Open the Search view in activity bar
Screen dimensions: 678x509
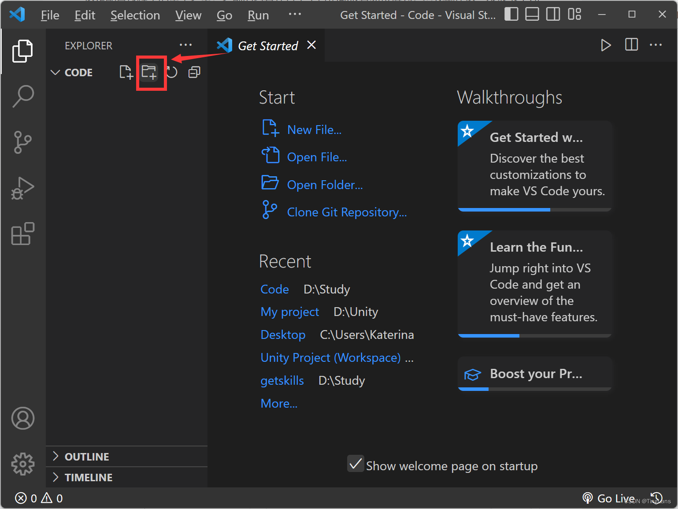tap(23, 97)
